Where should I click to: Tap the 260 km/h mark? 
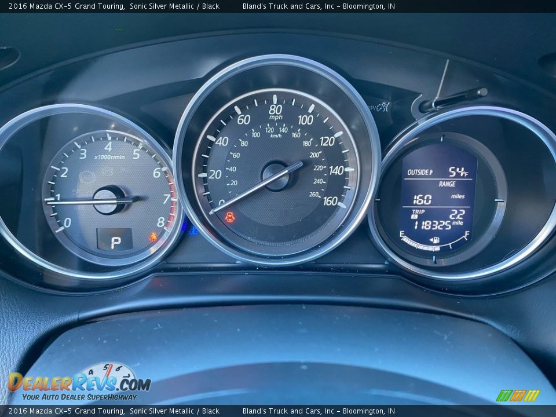(x=314, y=195)
